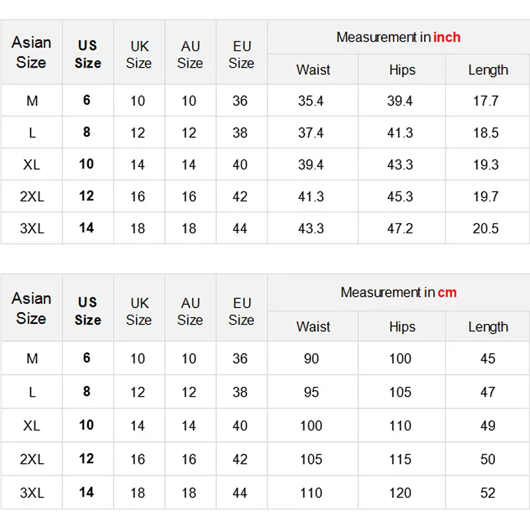Select the 90 waist cell in cm table
The width and height of the screenshot is (530, 530).
[311, 358]
